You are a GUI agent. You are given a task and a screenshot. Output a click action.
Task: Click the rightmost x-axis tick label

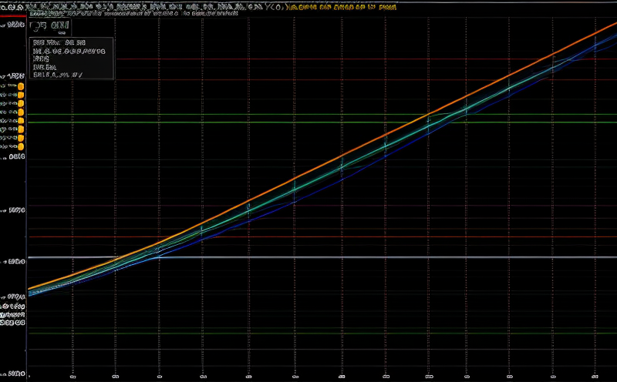click(595, 377)
